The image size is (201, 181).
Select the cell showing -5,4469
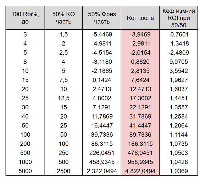[x=102, y=35]
